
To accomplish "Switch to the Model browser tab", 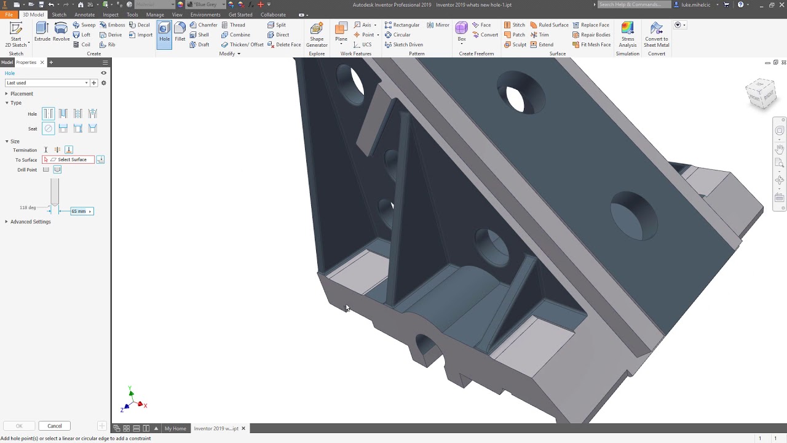I will 7,62.
